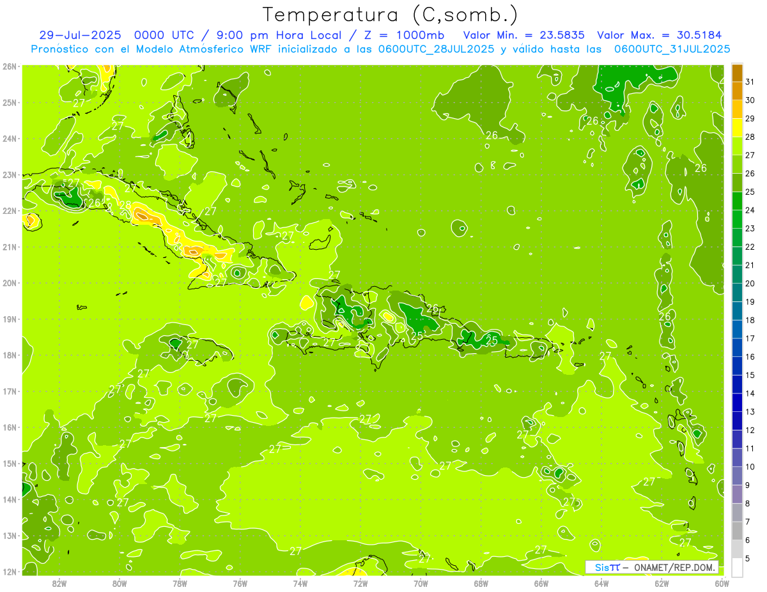Viewport: 767px width, 592px height.
Task: Click the colorbar segment between 26 and 27
Action: (737, 164)
